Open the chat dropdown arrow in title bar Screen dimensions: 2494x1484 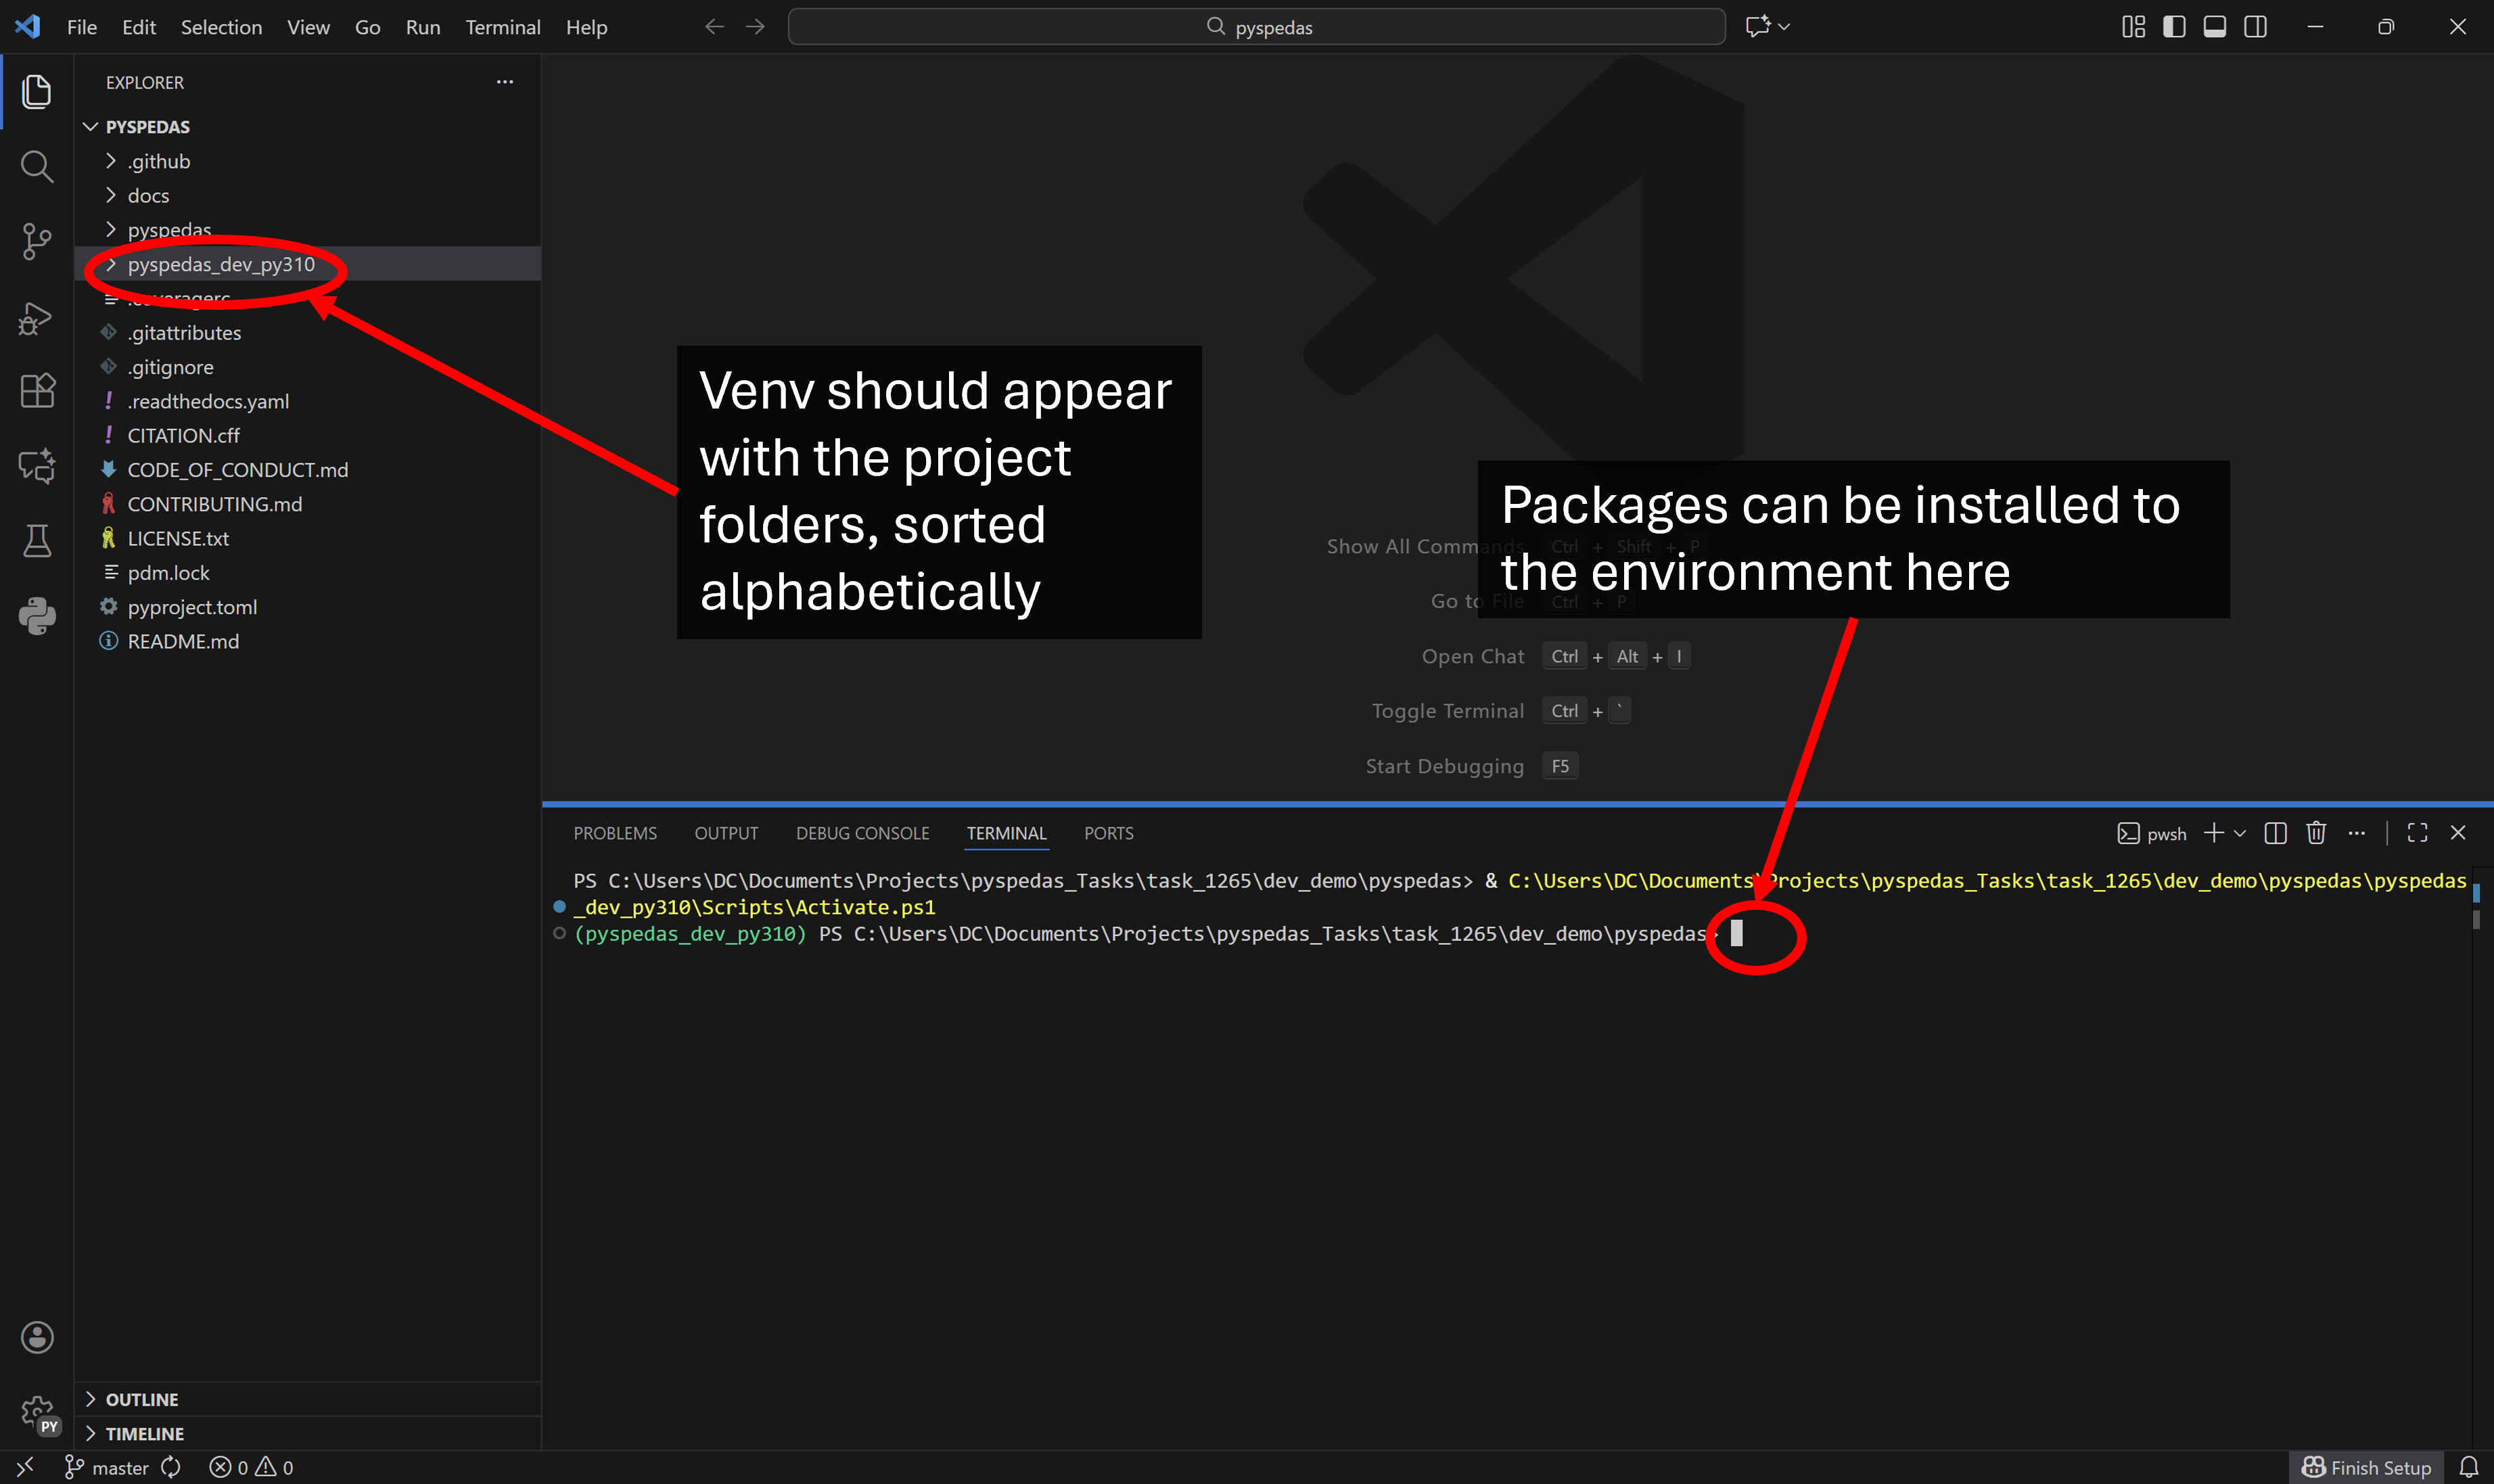tap(1784, 27)
